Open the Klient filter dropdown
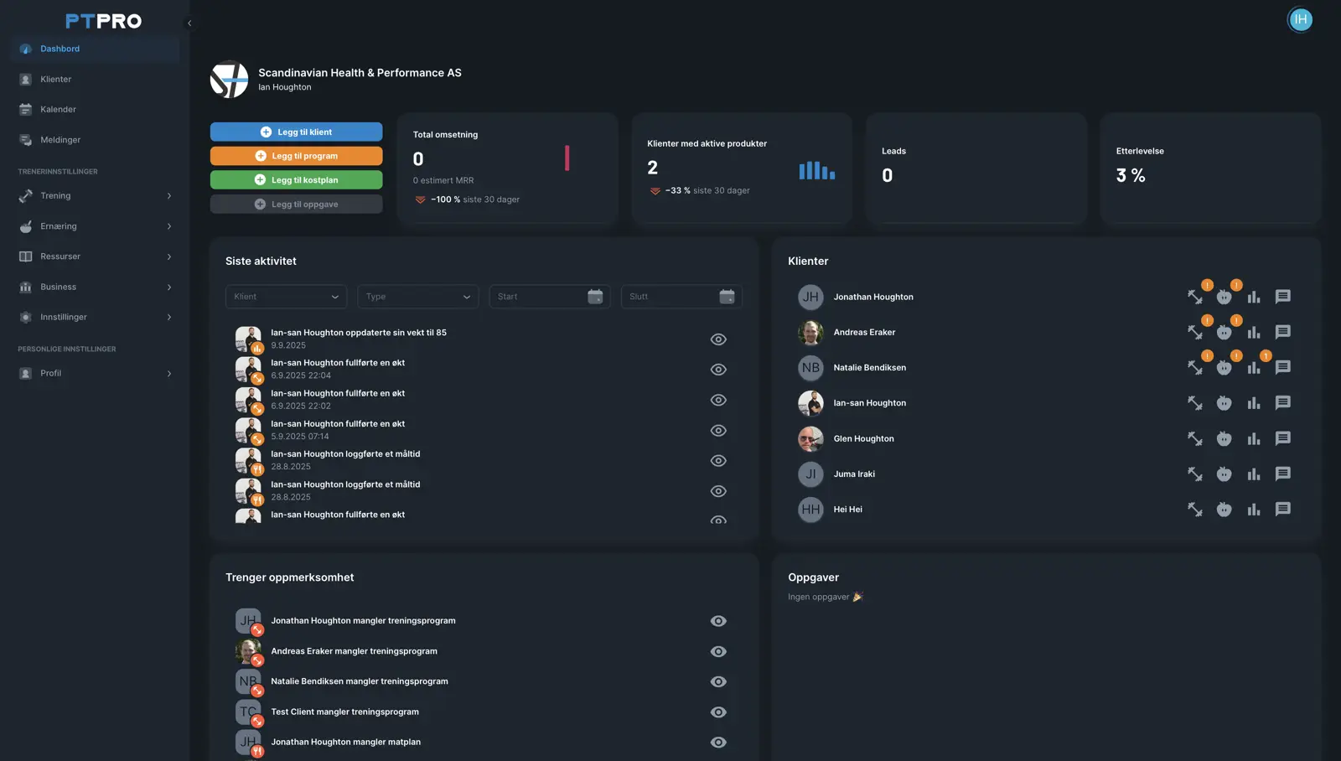This screenshot has height=761, width=1341. tap(285, 296)
